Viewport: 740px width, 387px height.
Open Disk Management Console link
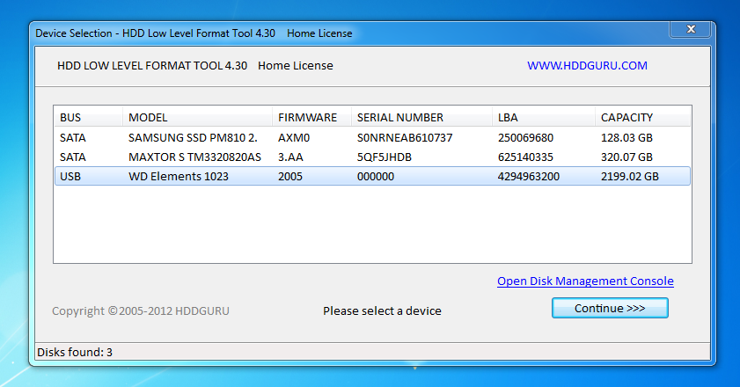(585, 281)
